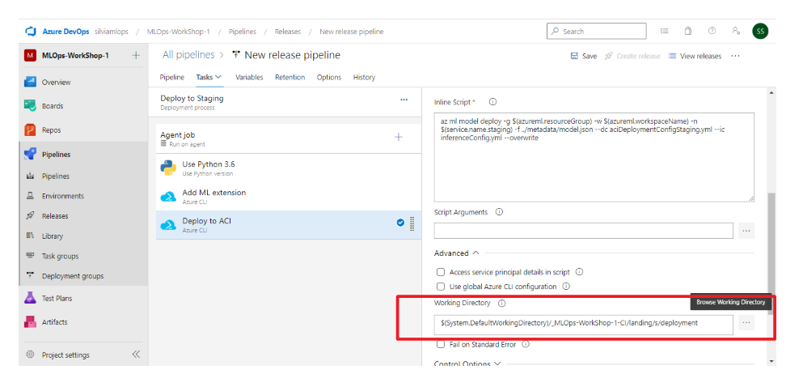Browse Working Directory with ellipsis button
803x391 pixels.
click(x=746, y=323)
